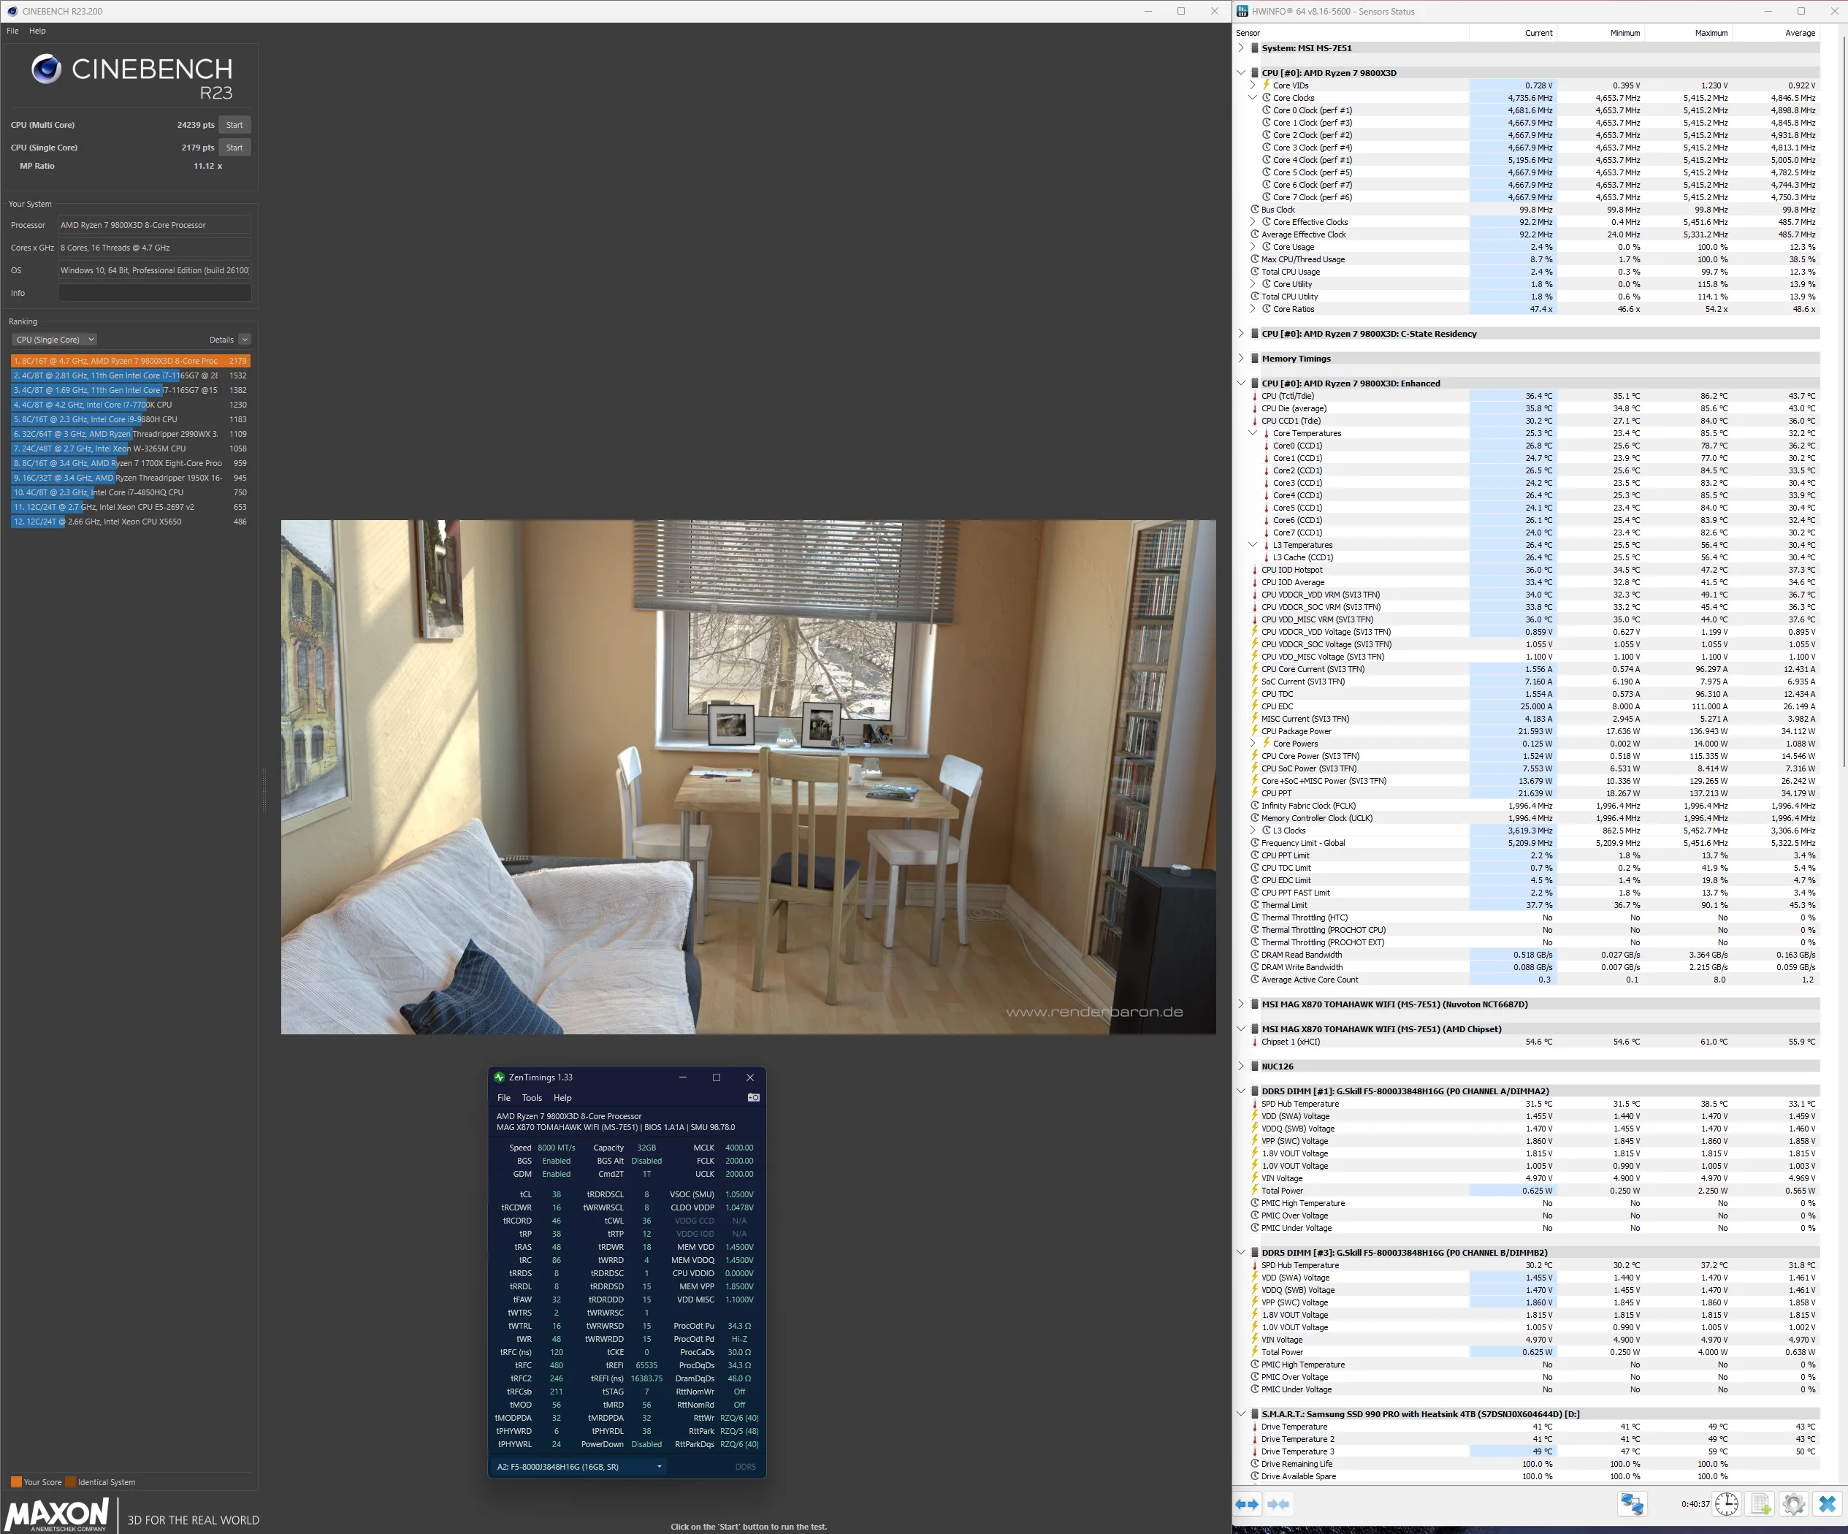Image resolution: width=1848 pixels, height=1534 pixels.
Task: Click the HWiNFO title bar app icon
Action: point(1242,12)
